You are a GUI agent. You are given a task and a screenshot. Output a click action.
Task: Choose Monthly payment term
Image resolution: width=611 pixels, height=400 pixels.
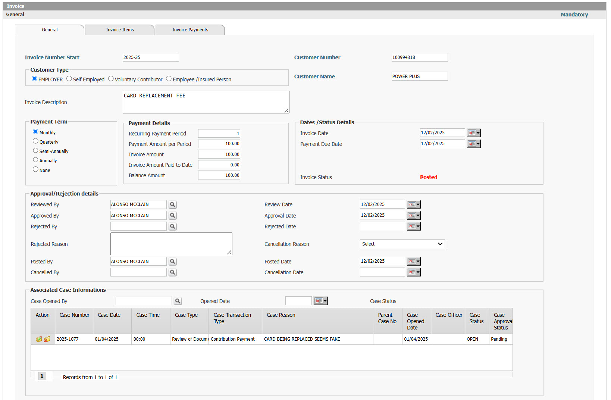click(x=35, y=132)
